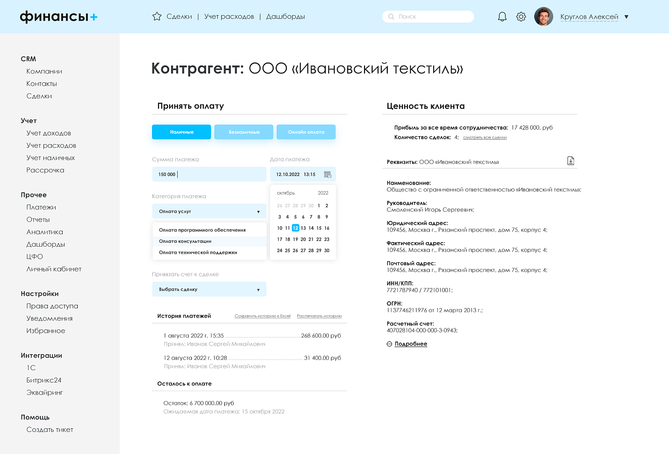Viewport: 669px width, 454px height.
Task: Select the Наличные payment method
Action: [x=181, y=132]
